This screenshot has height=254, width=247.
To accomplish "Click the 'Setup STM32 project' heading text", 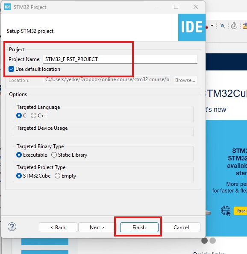I will coord(30,31).
